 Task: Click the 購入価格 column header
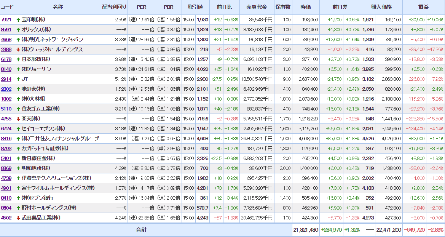[381, 7]
